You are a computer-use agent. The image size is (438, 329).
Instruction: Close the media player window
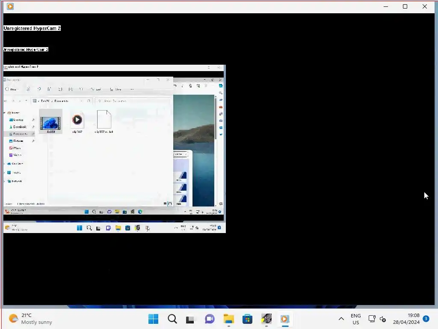pyautogui.click(x=425, y=6)
